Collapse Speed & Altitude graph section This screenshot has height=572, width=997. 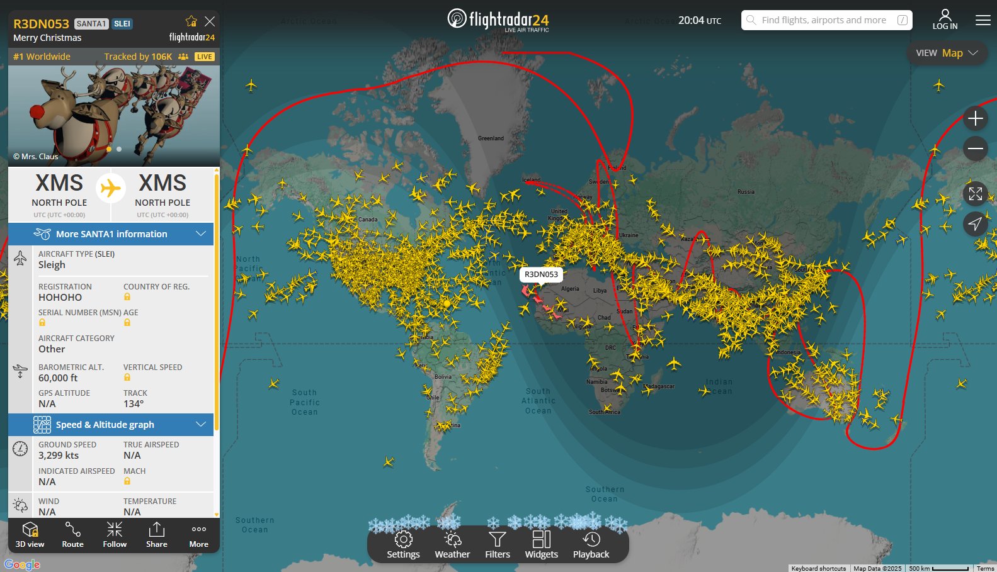pyautogui.click(x=201, y=425)
